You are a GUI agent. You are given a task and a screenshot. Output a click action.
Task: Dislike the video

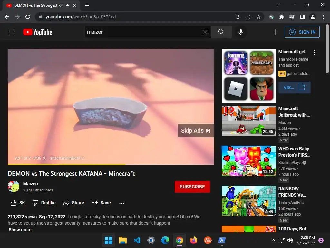point(44,203)
